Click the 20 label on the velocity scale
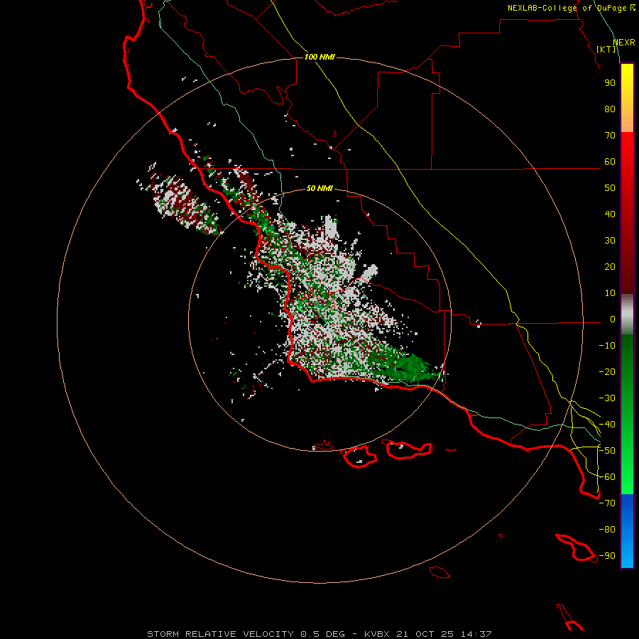 coord(610,266)
